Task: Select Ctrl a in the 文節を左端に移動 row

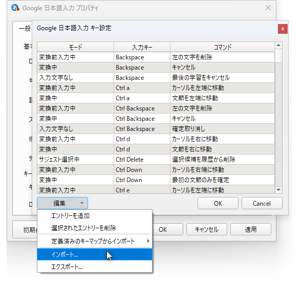Action: click(142, 98)
